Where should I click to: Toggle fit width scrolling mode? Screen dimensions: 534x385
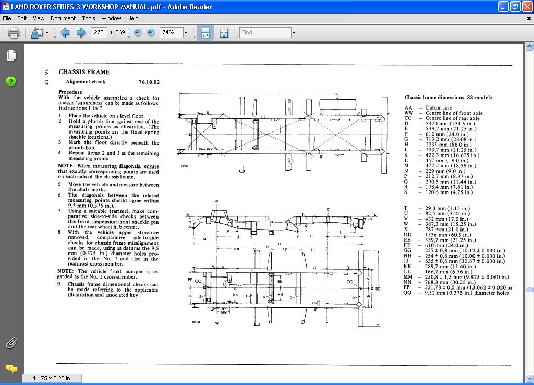[x=205, y=32]
